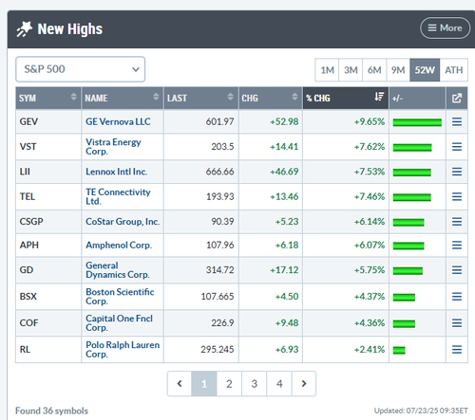Select the 52W timeframe tab

(x=425, y=70)
